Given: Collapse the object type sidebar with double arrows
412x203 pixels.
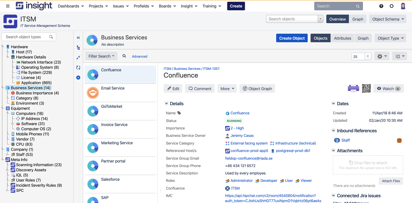Looking at the screenshot, I should pos(78,38).
